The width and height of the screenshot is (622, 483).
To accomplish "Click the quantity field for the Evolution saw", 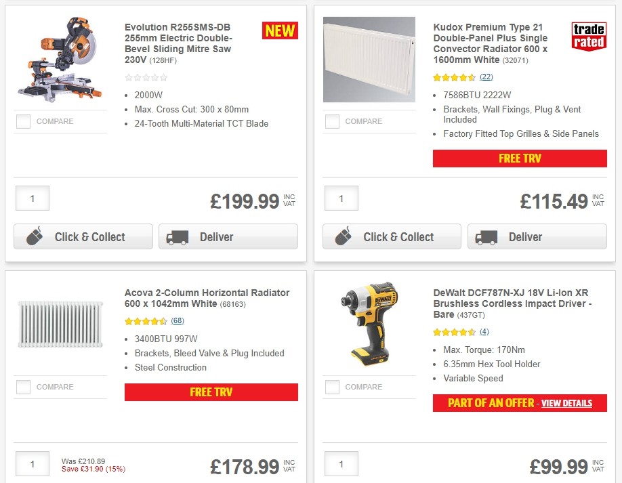I will [x=32, y=198].
